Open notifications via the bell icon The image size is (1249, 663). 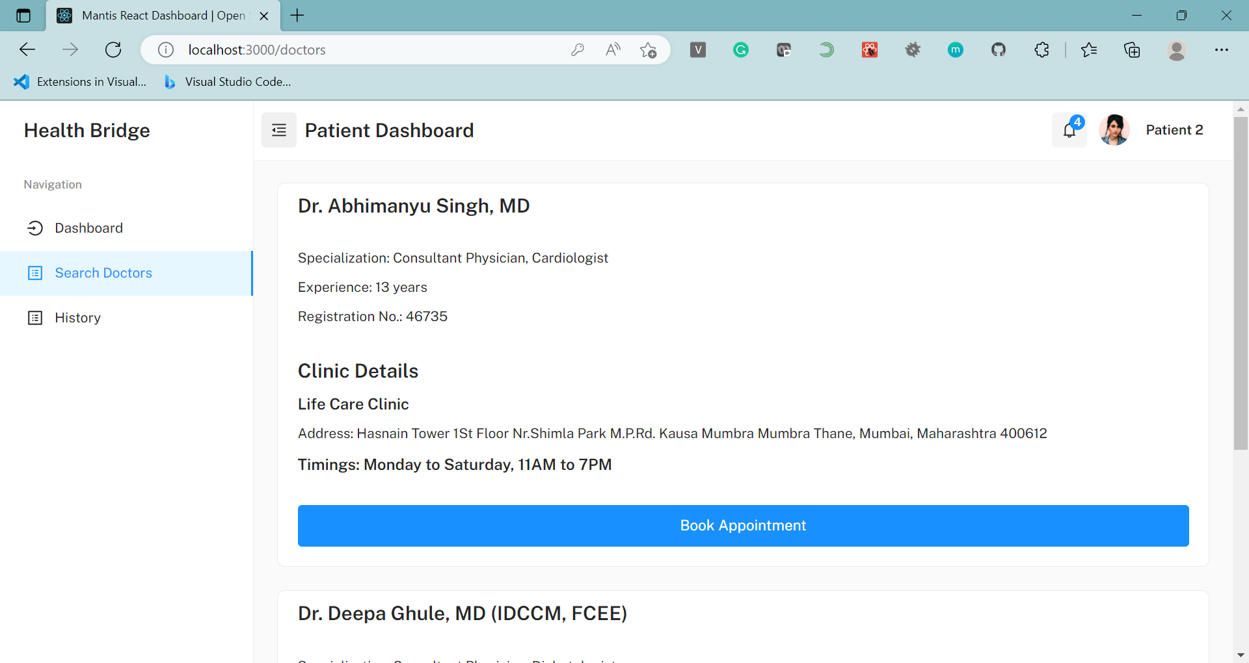(x=1069, y=131)
